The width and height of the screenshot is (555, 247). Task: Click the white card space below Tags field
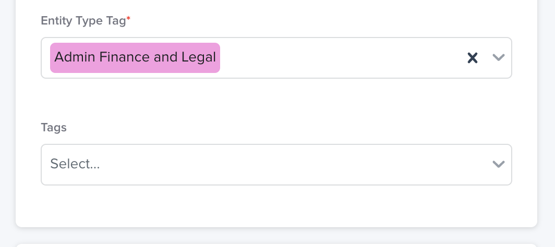pos(276,206)
